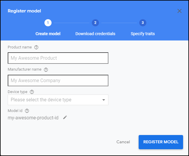Click the Register model dialog title

pyautogui.click(x=24, y=11)
